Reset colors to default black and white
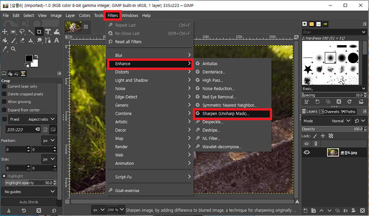 pos(27,65)
